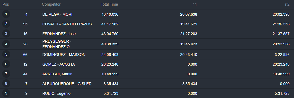Click RUBIO, Eugenio competitor name
Image resolution: width=294 pixels, height=98 pixels.
[56, 93]
